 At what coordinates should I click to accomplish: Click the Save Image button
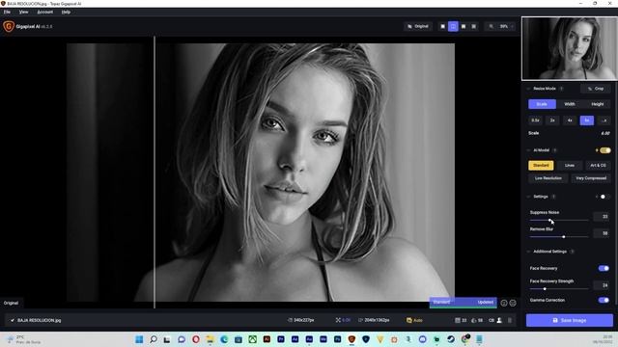click(570, 320)
